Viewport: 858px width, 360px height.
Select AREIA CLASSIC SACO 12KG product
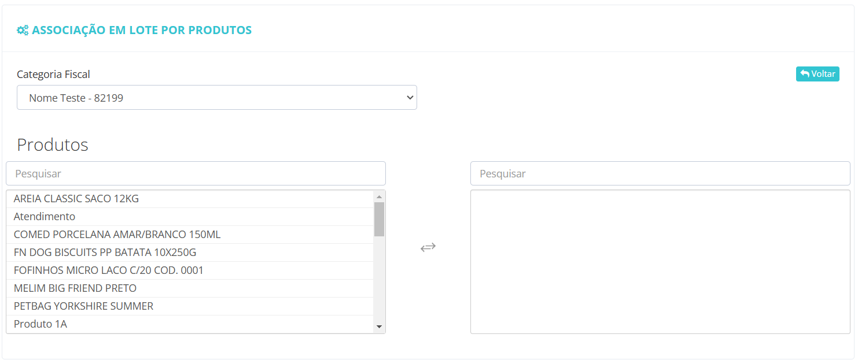click(190, 199)
